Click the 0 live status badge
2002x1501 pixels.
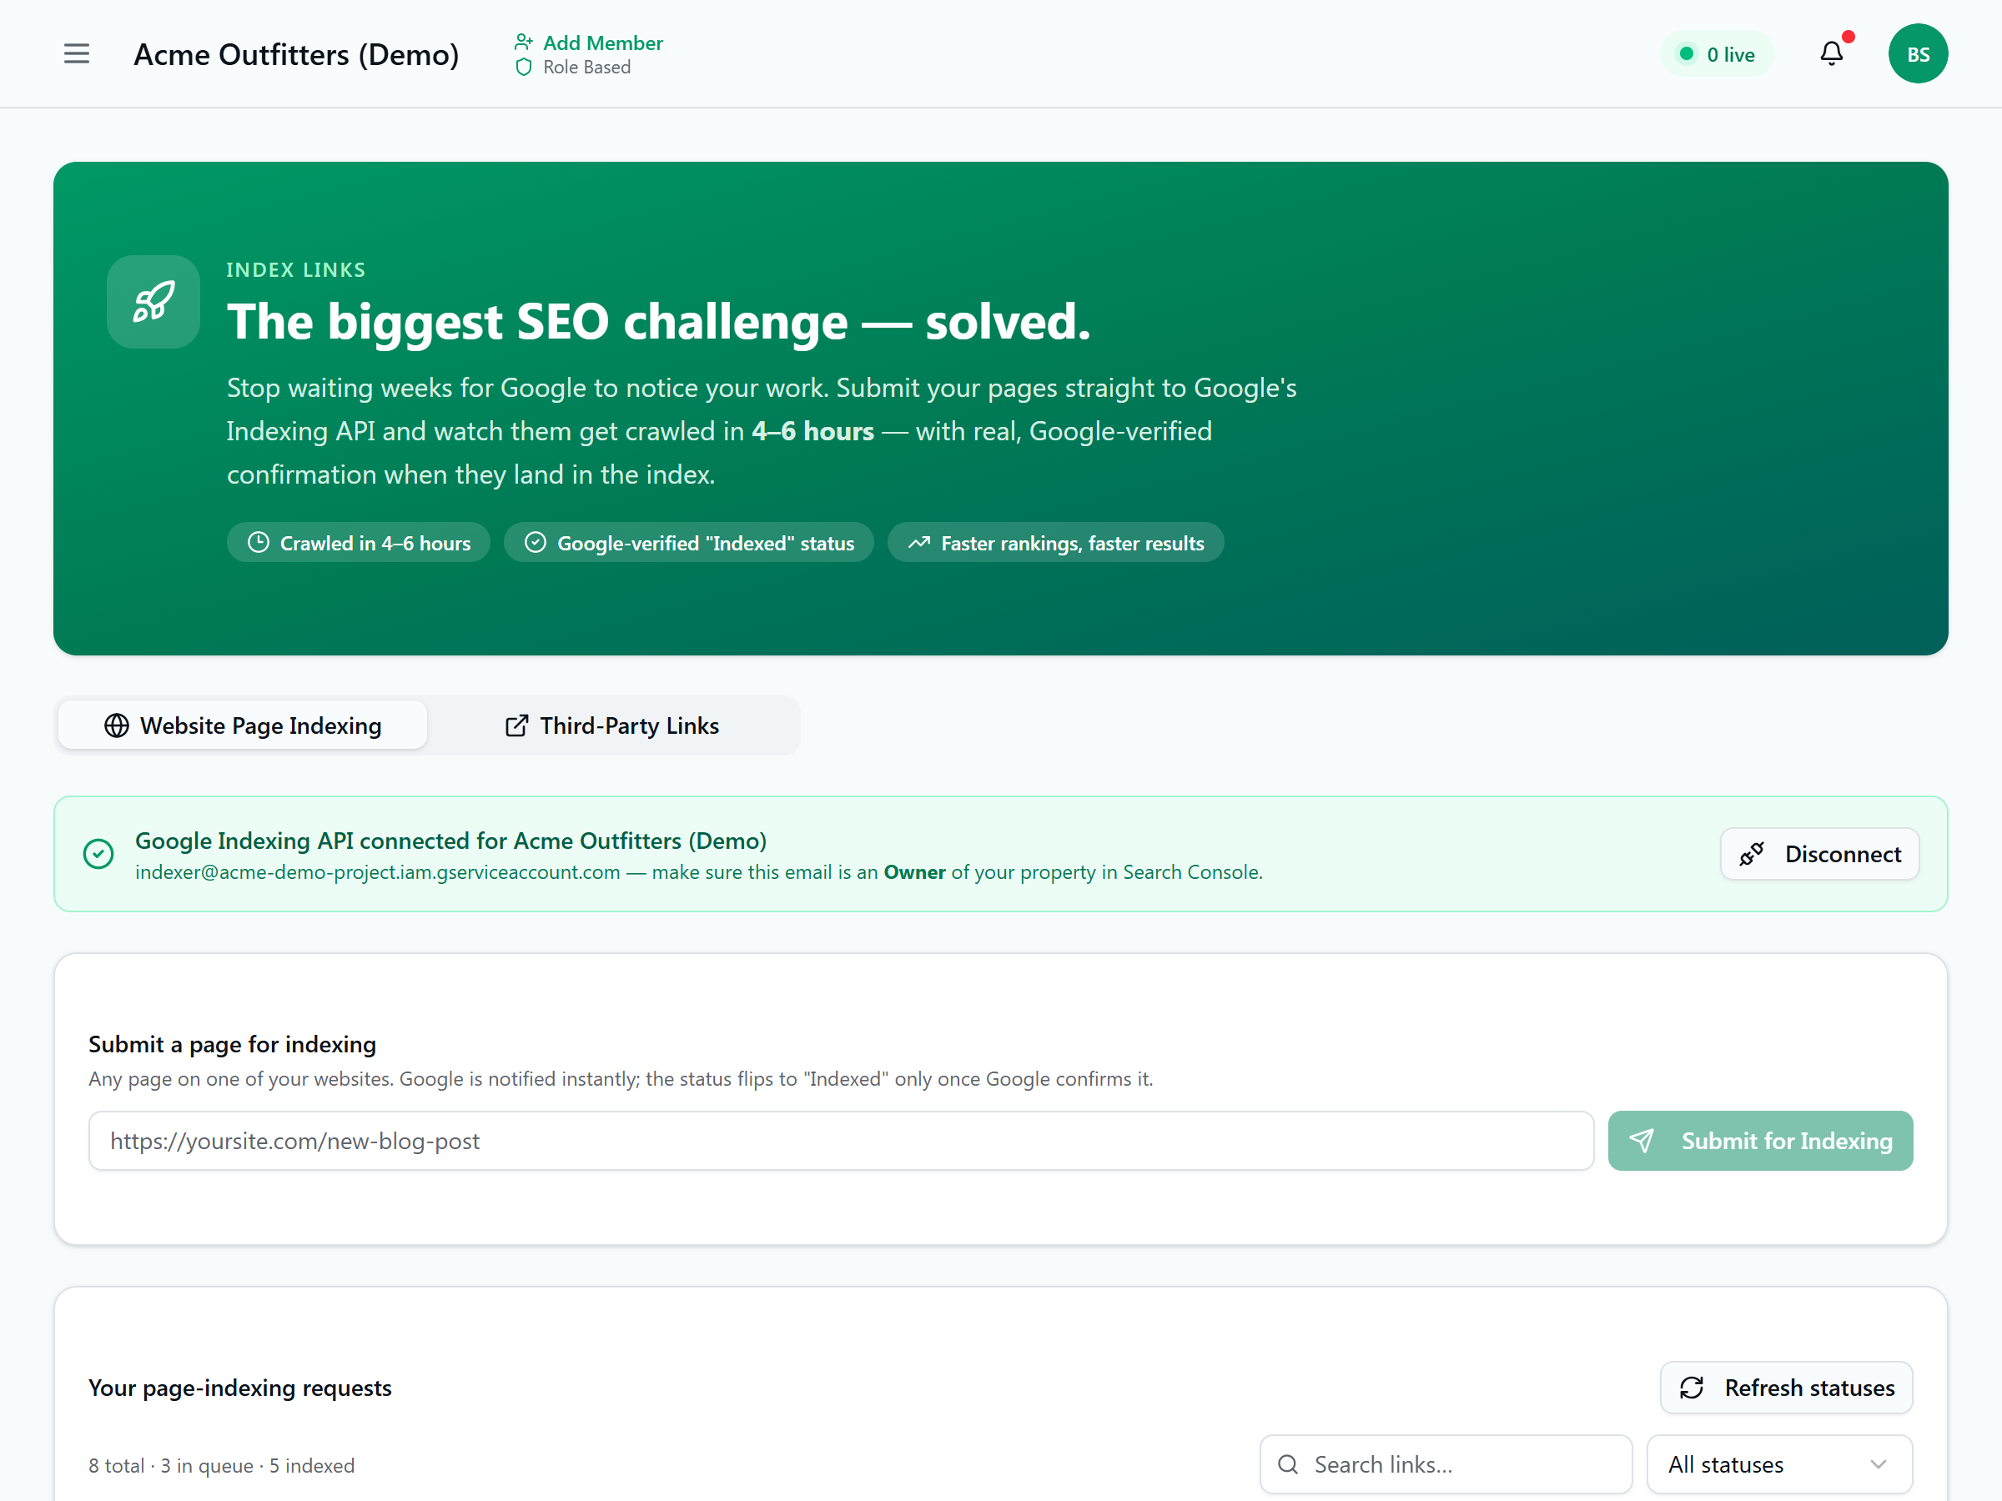pyautogui.click(x=1717, y=54)
